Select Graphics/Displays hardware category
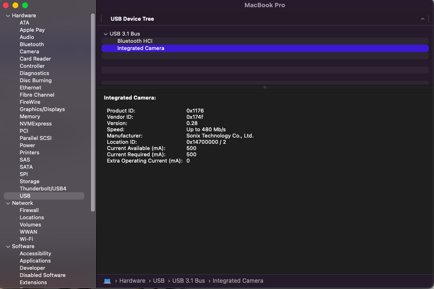 pos(42,109)
